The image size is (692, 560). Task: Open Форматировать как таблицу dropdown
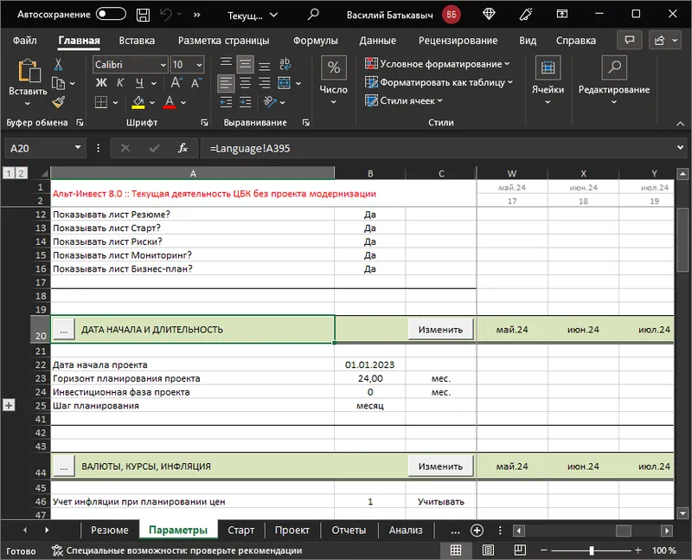tap(439, 82)
